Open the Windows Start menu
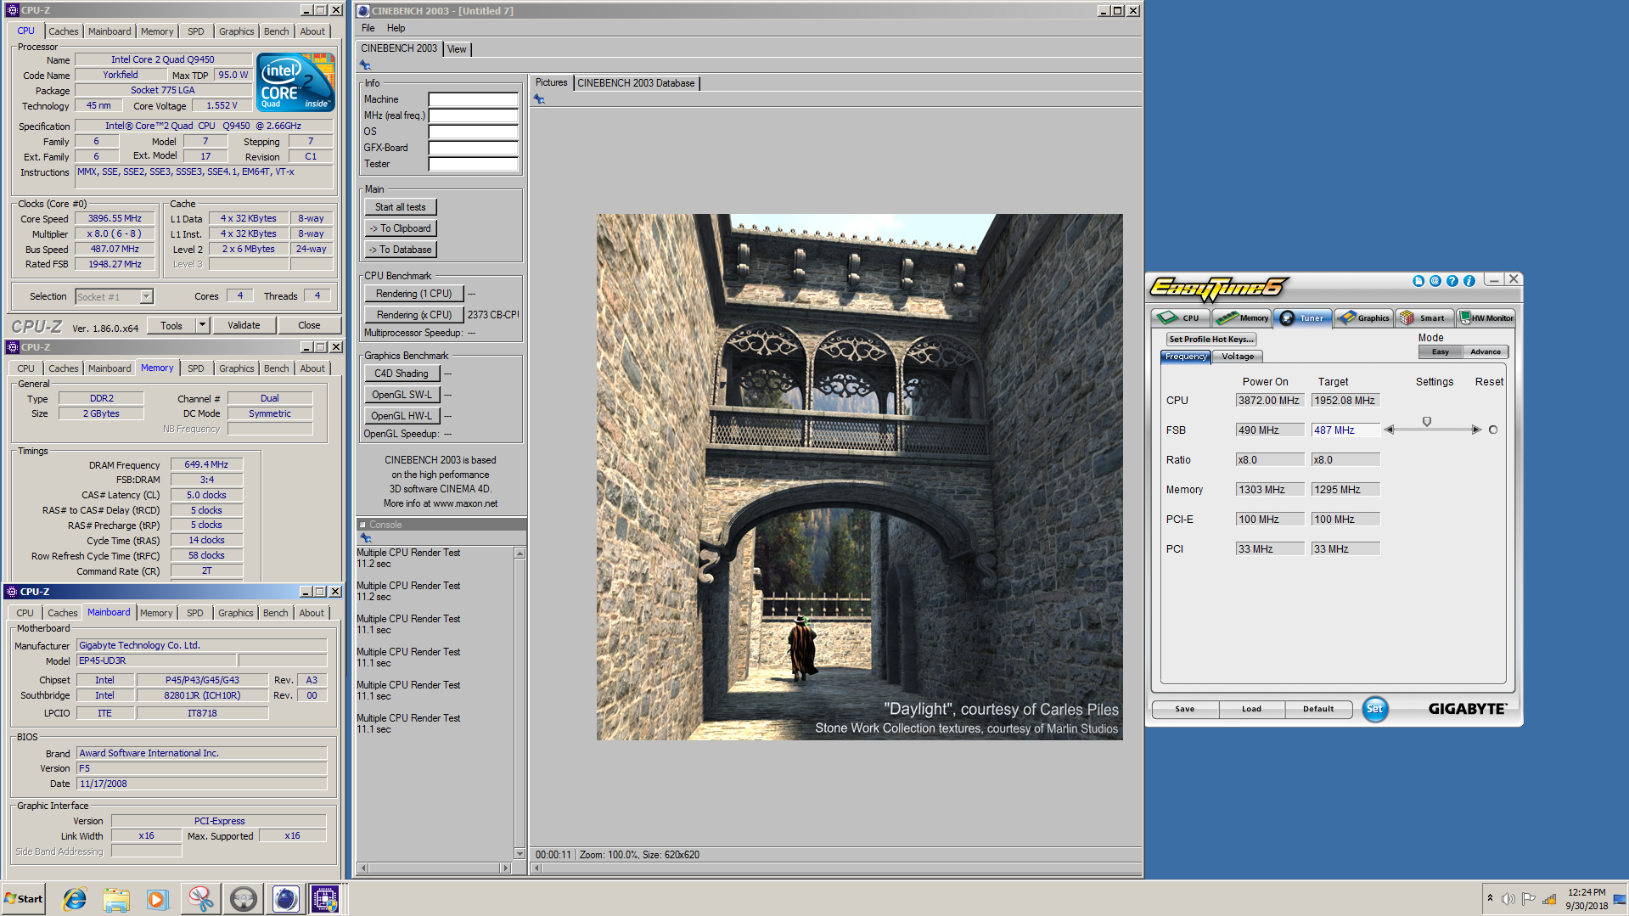 click(x=24, y=899)
